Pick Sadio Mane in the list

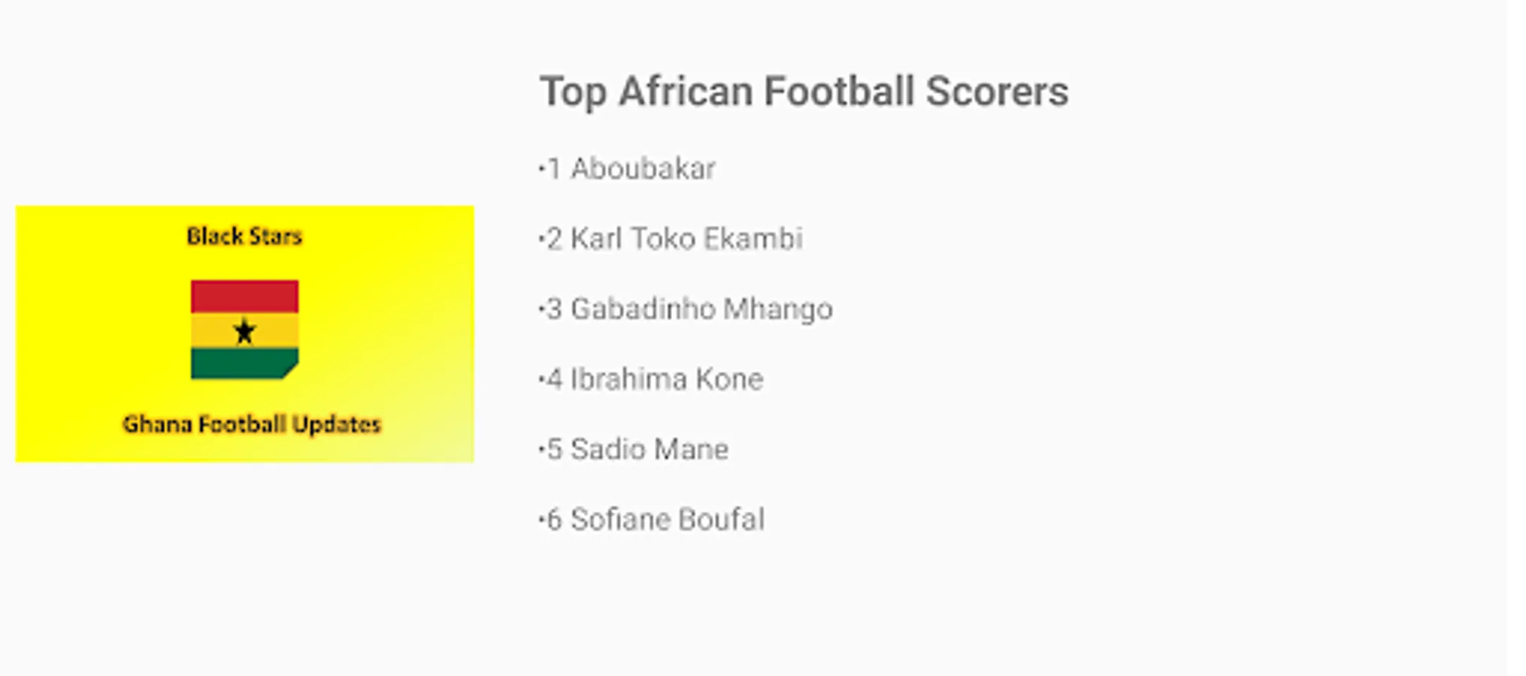pos(649,449)
